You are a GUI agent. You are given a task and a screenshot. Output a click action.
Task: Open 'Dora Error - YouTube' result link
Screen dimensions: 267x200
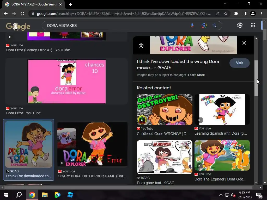[23, 113]
